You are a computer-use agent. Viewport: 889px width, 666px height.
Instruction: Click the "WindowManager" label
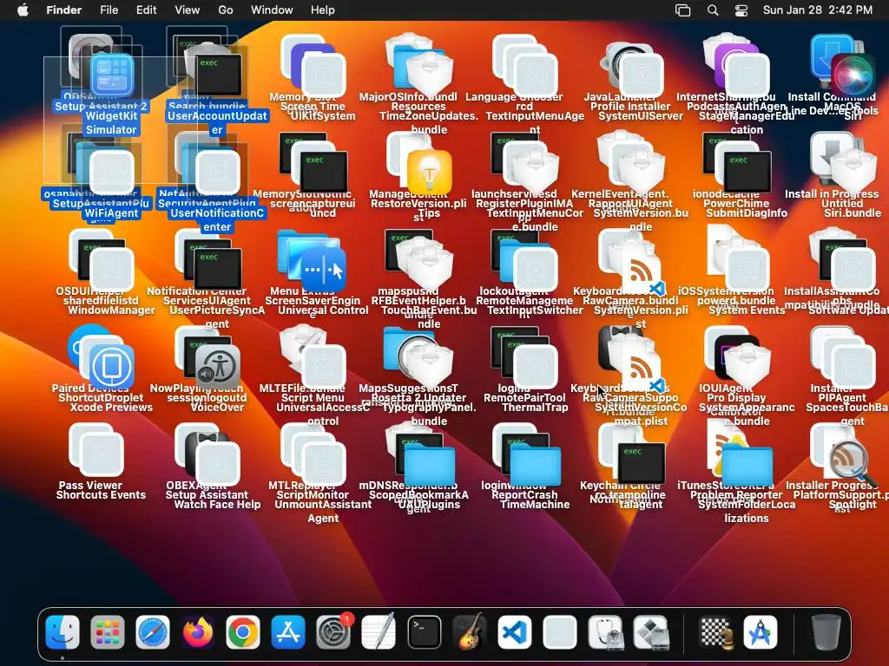112,310
